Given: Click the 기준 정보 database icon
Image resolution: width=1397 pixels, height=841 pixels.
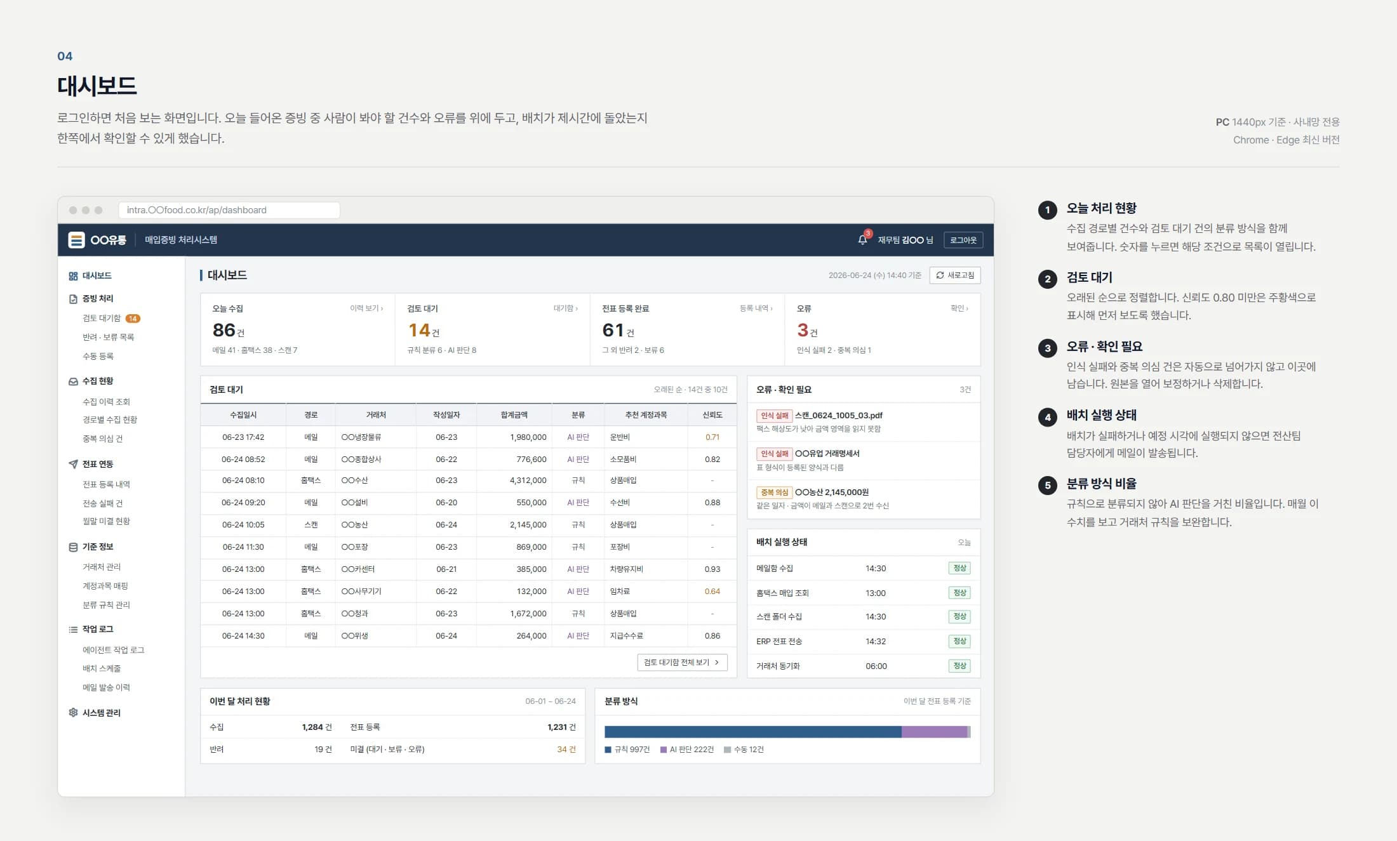Looking at the screenshot, I should (x=73, y=547).
